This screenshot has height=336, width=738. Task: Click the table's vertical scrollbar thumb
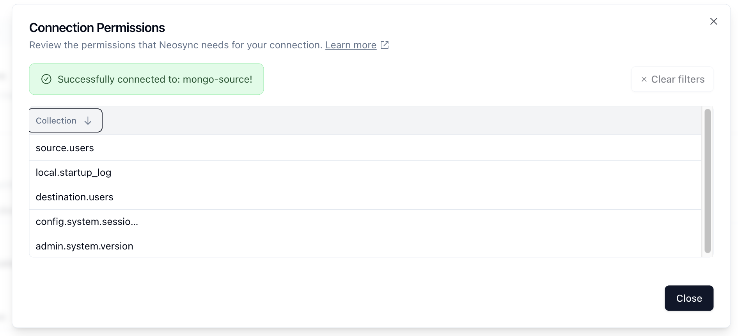pos(708,181)
